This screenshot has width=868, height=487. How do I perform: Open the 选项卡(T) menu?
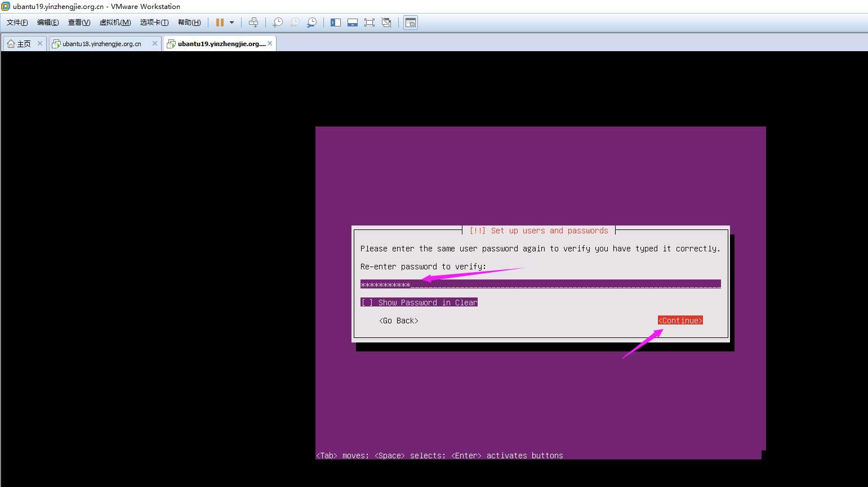[154, 22]
